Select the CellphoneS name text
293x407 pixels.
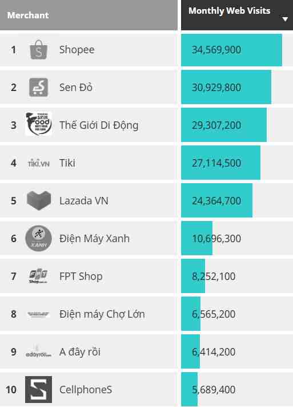coord(86,390)
